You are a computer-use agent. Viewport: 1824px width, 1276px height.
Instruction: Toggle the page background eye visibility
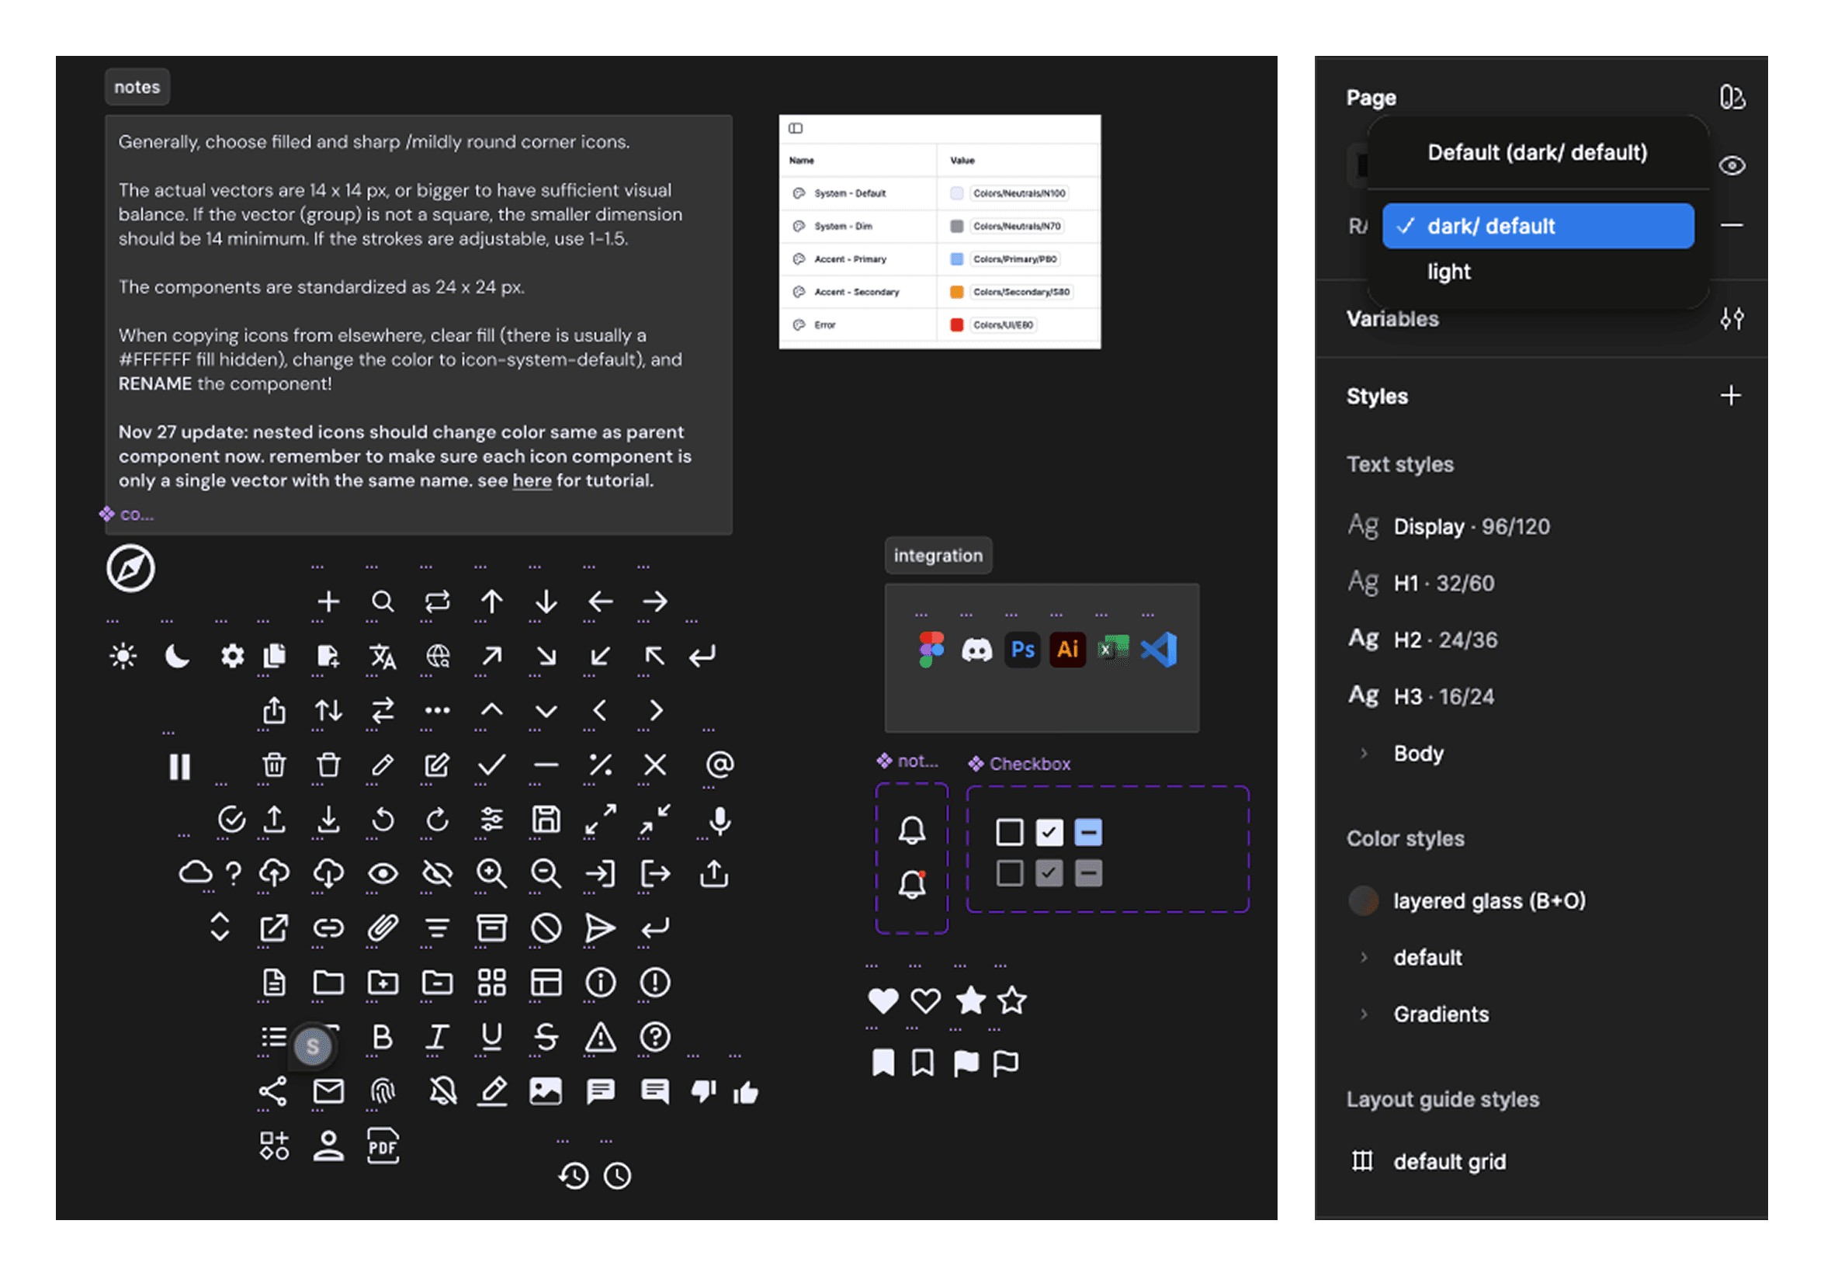tap(1732, 166)
